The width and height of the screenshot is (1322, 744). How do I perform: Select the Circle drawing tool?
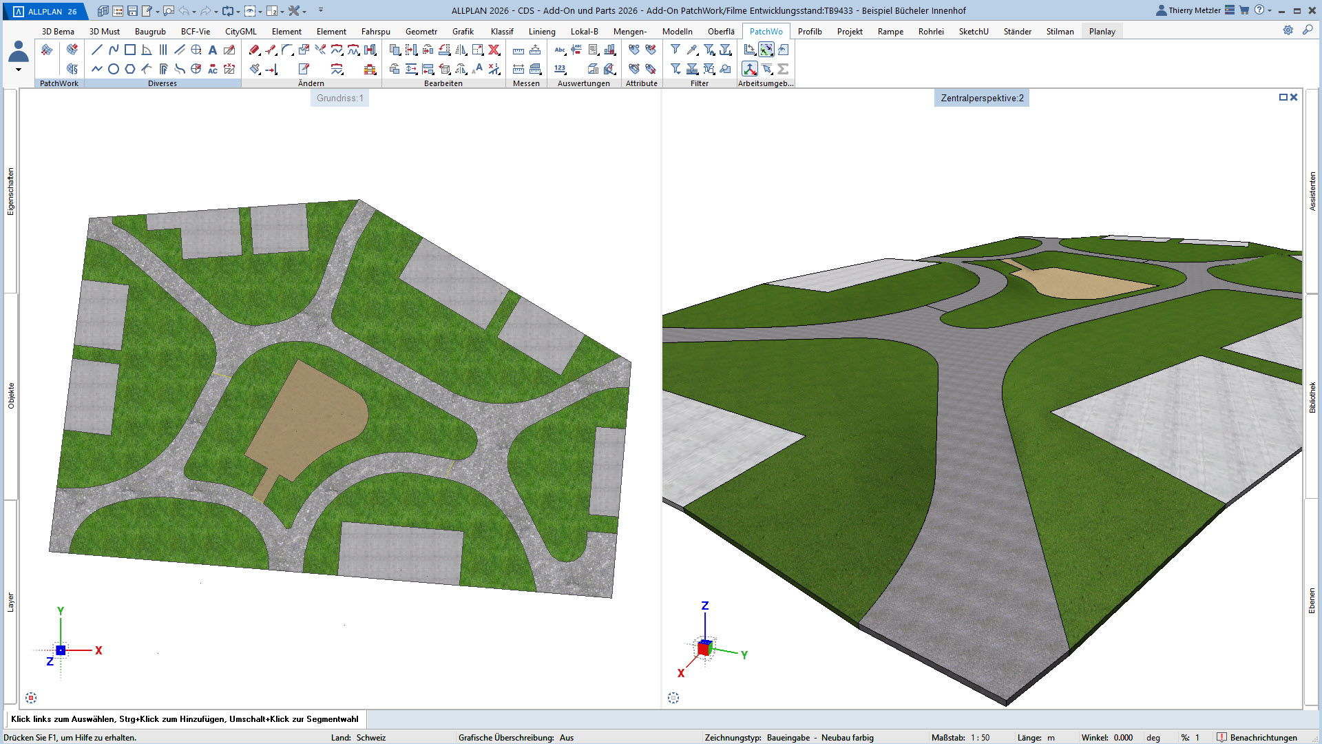[x=114, y=69]
